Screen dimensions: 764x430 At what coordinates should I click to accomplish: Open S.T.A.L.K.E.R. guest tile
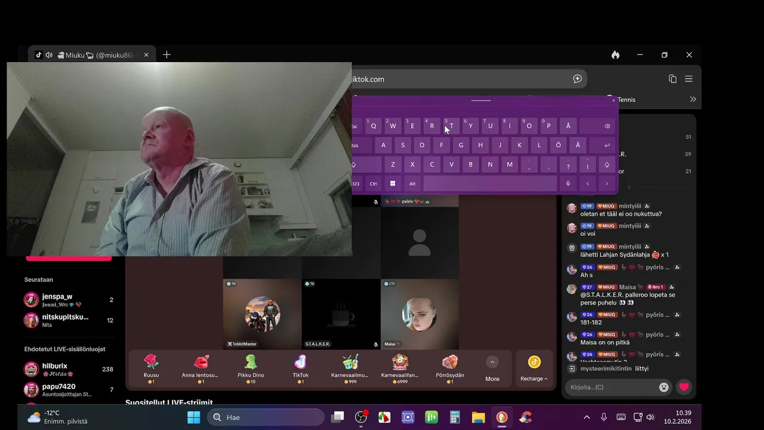(x=341, y=314)
